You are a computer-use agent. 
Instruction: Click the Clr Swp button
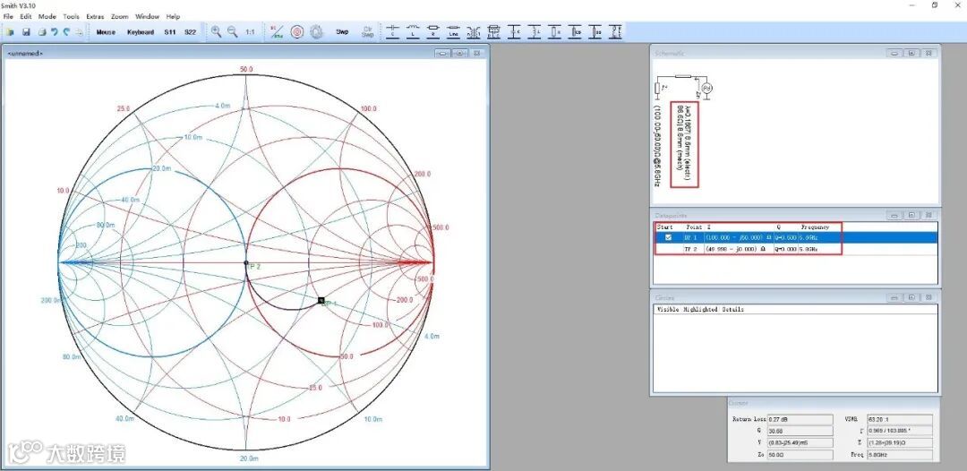click(368, 32)
